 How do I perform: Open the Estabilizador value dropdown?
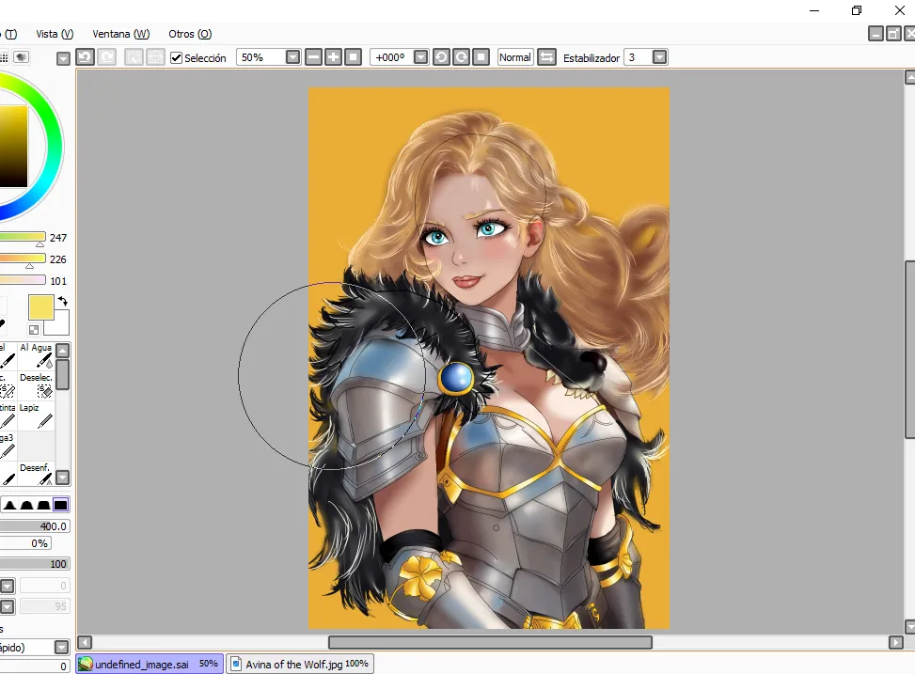659,57
